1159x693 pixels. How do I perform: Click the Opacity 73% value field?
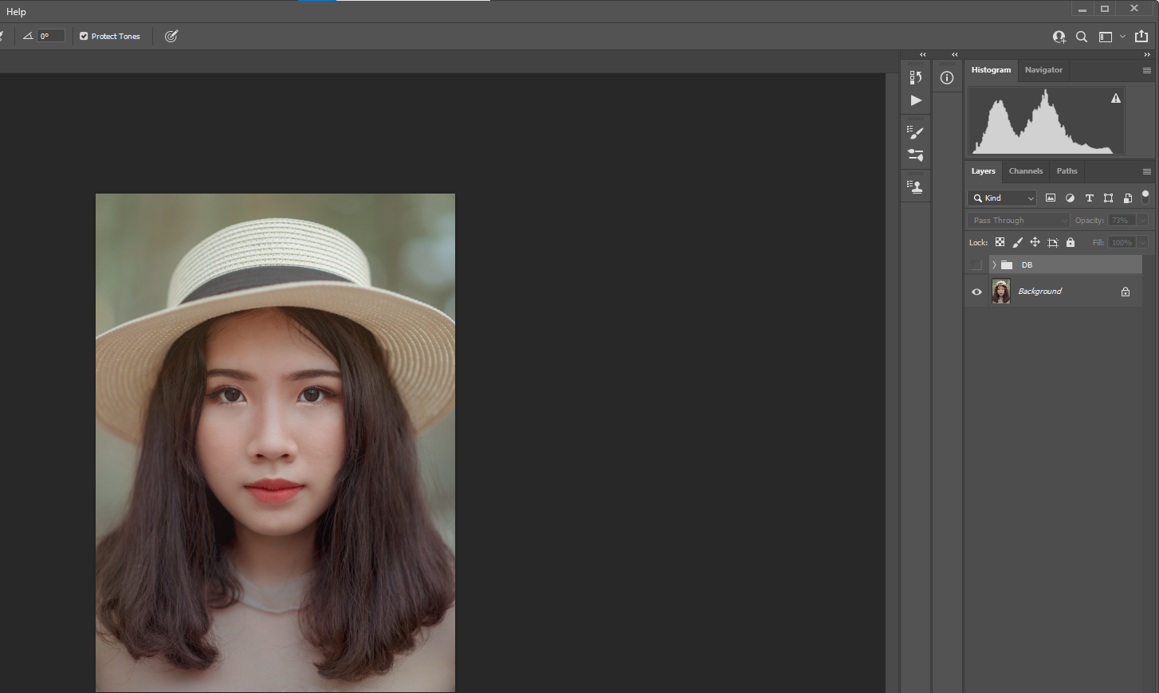coord(1122,220)
